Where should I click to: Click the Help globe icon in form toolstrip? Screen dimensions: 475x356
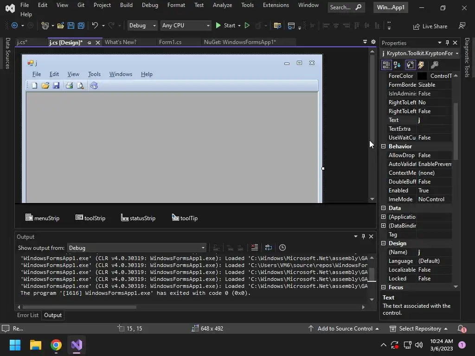(94, 86)
